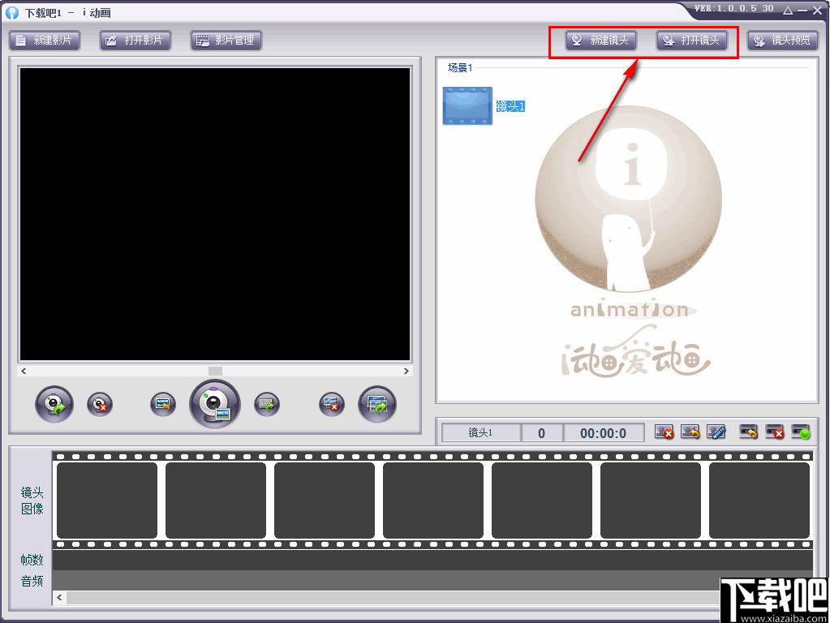Click the audio track icon with green dot
Viewport: 830px width, 623px height.
tap(801, 432)
